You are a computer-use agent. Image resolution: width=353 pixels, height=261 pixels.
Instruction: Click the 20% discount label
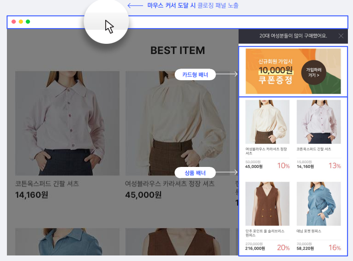[283, 248]
